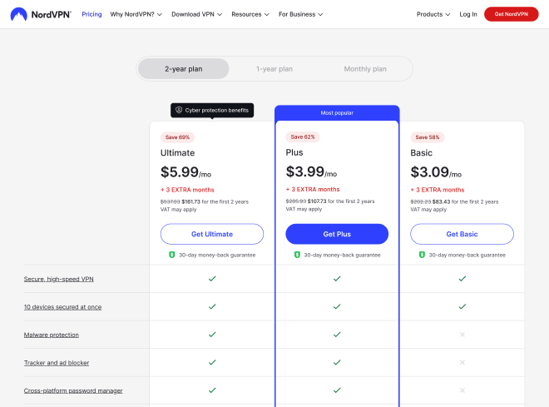Click the Save 69% badge on Ultimate
This screenshot has height=407, width=549.
[x=177, y=137]
